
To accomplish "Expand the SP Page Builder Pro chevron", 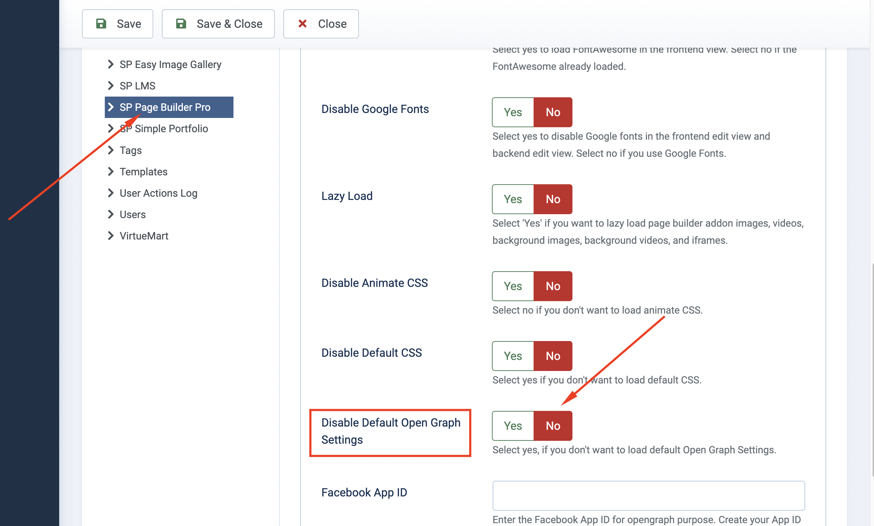I will [111, 107].
